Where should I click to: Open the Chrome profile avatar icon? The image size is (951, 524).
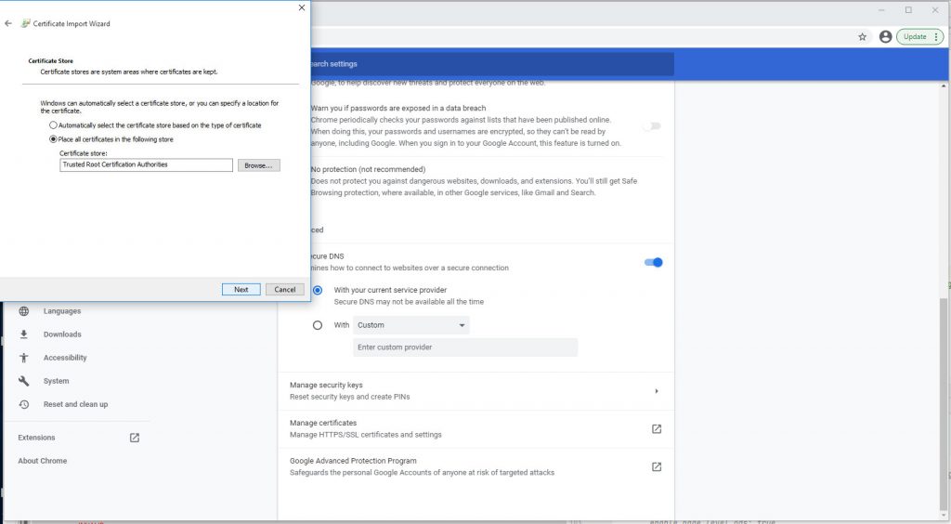point(885,36)
